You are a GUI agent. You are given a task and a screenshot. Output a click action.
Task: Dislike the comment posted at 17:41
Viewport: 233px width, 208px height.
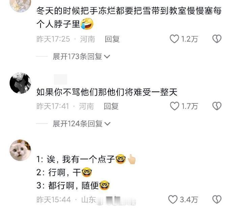pos(217,106)
